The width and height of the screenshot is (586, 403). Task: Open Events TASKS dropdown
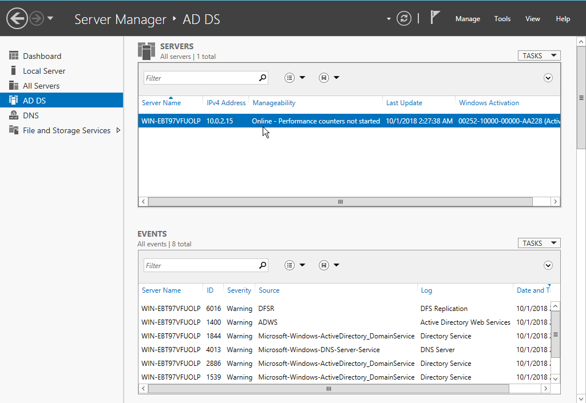click(x=539, y=244)
